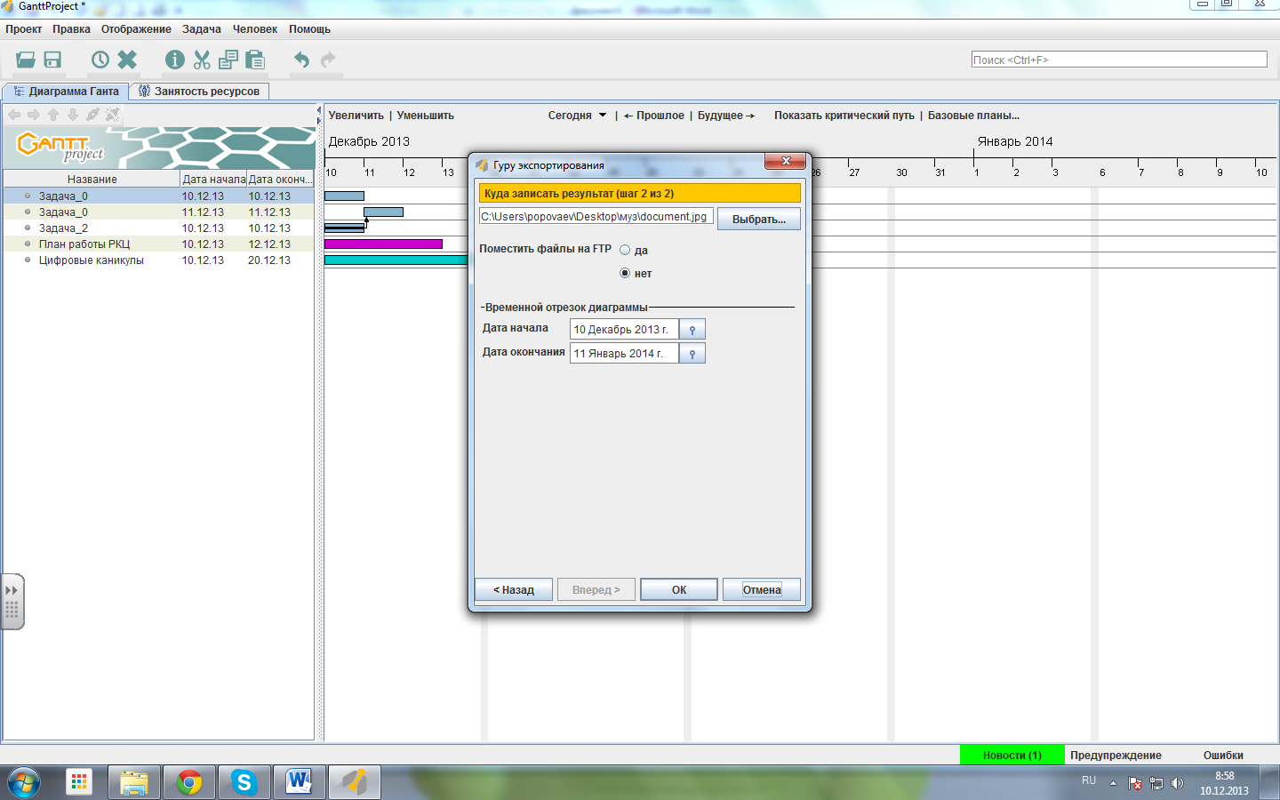
Task: Click the copy icon in toolbar
Action: [x=228, y=60]
